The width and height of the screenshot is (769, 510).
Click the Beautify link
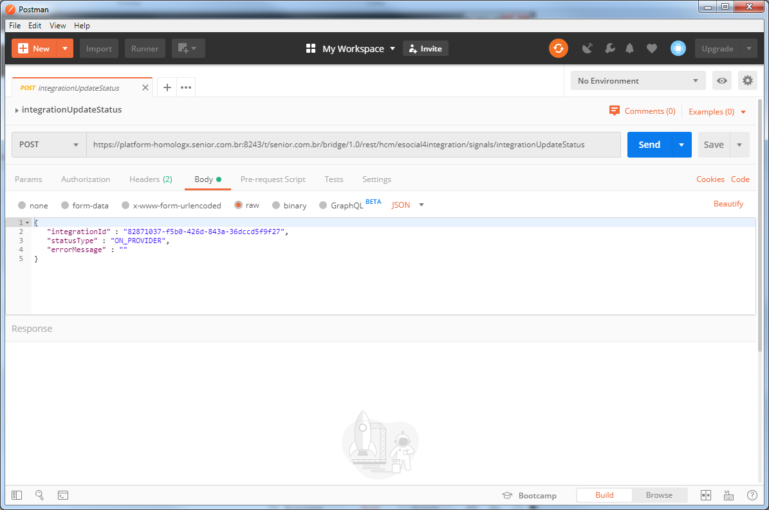728,204
